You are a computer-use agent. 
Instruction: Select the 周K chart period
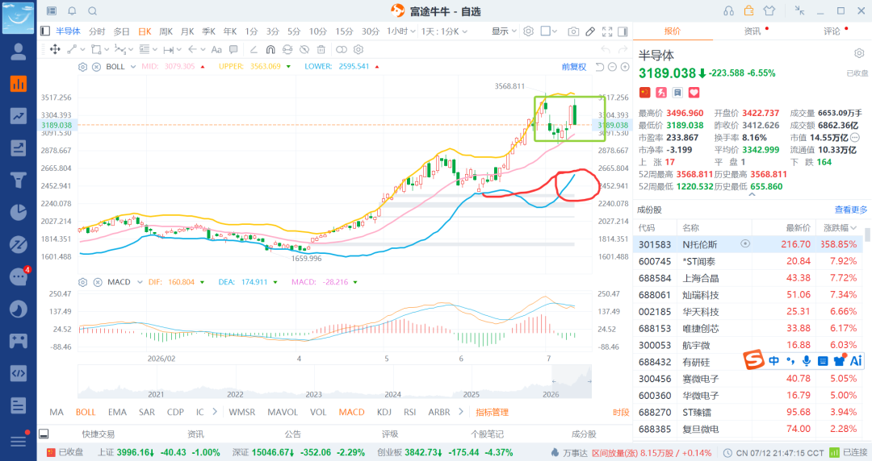[x=166, y=31]
